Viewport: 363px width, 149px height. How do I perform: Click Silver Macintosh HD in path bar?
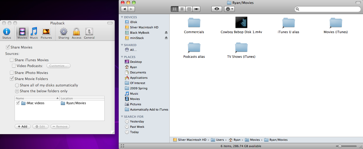coord(190,140)
